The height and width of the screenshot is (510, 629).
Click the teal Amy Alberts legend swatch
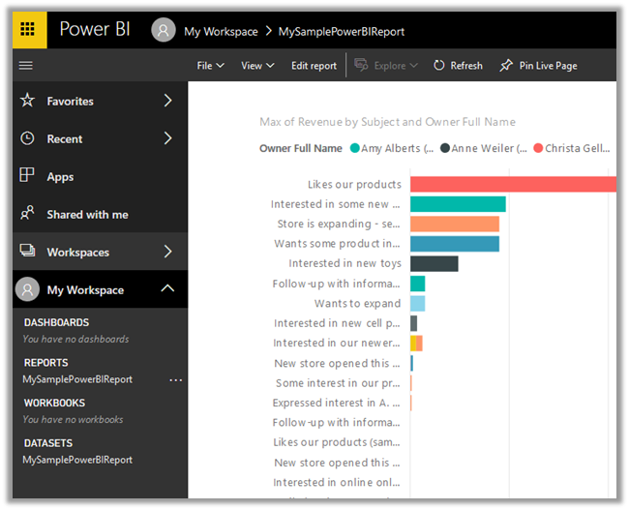[355, 148]
